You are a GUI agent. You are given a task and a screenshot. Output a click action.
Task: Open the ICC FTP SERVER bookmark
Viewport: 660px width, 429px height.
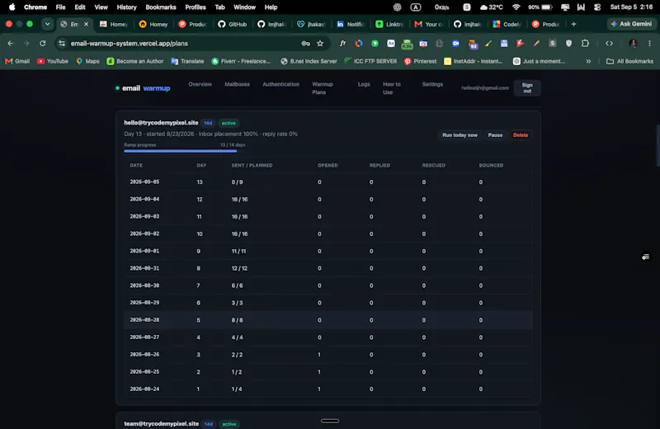click(x=370, y=61)
